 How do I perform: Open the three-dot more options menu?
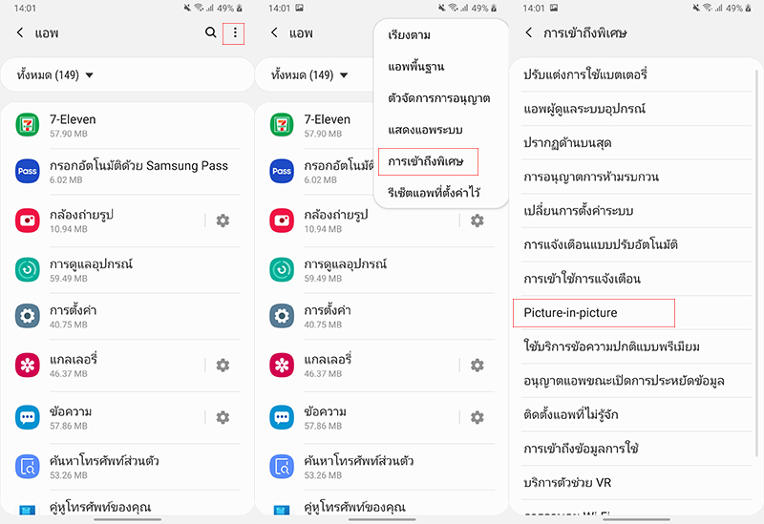tap(234, 33)
